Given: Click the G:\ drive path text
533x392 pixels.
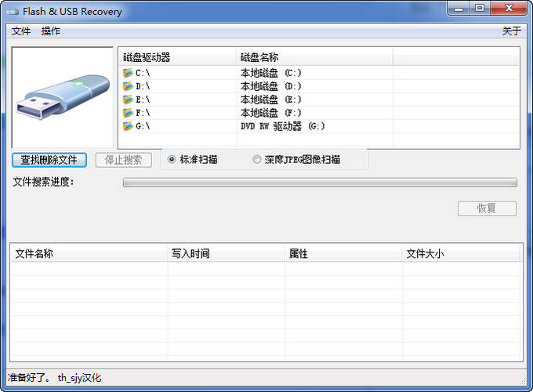Looking at the screenshot, I should [x=143, y=126].
